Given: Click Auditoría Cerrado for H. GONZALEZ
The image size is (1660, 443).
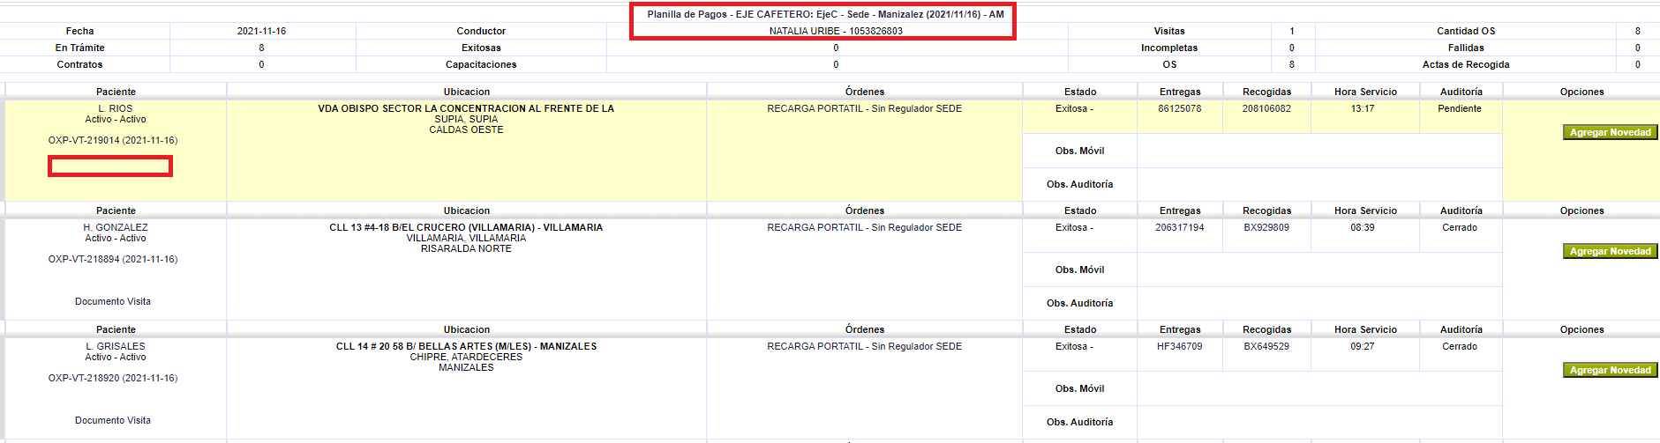Looking at the screenshot, I should [x=1460, y=227].
